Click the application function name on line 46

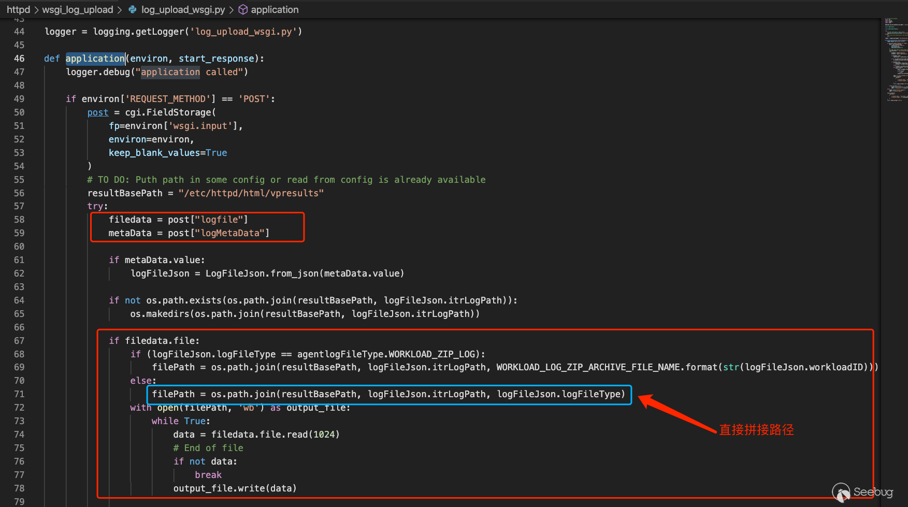pyautogui.click(x=95, y=59)
